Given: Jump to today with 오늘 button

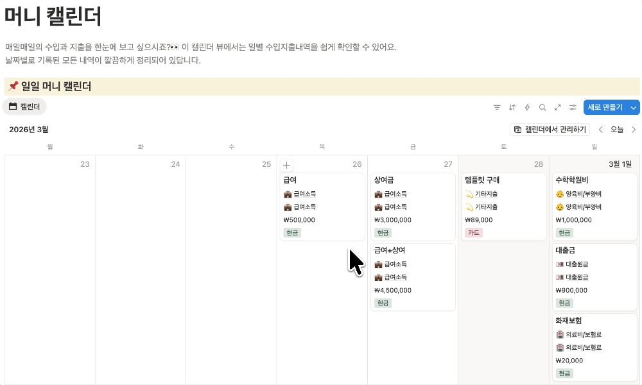Looking at the screenshot, I should (617, 130).
